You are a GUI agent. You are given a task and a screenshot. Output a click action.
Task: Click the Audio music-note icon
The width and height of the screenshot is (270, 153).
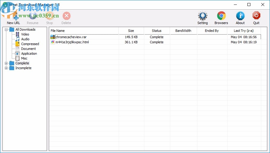tap(17, 39)
